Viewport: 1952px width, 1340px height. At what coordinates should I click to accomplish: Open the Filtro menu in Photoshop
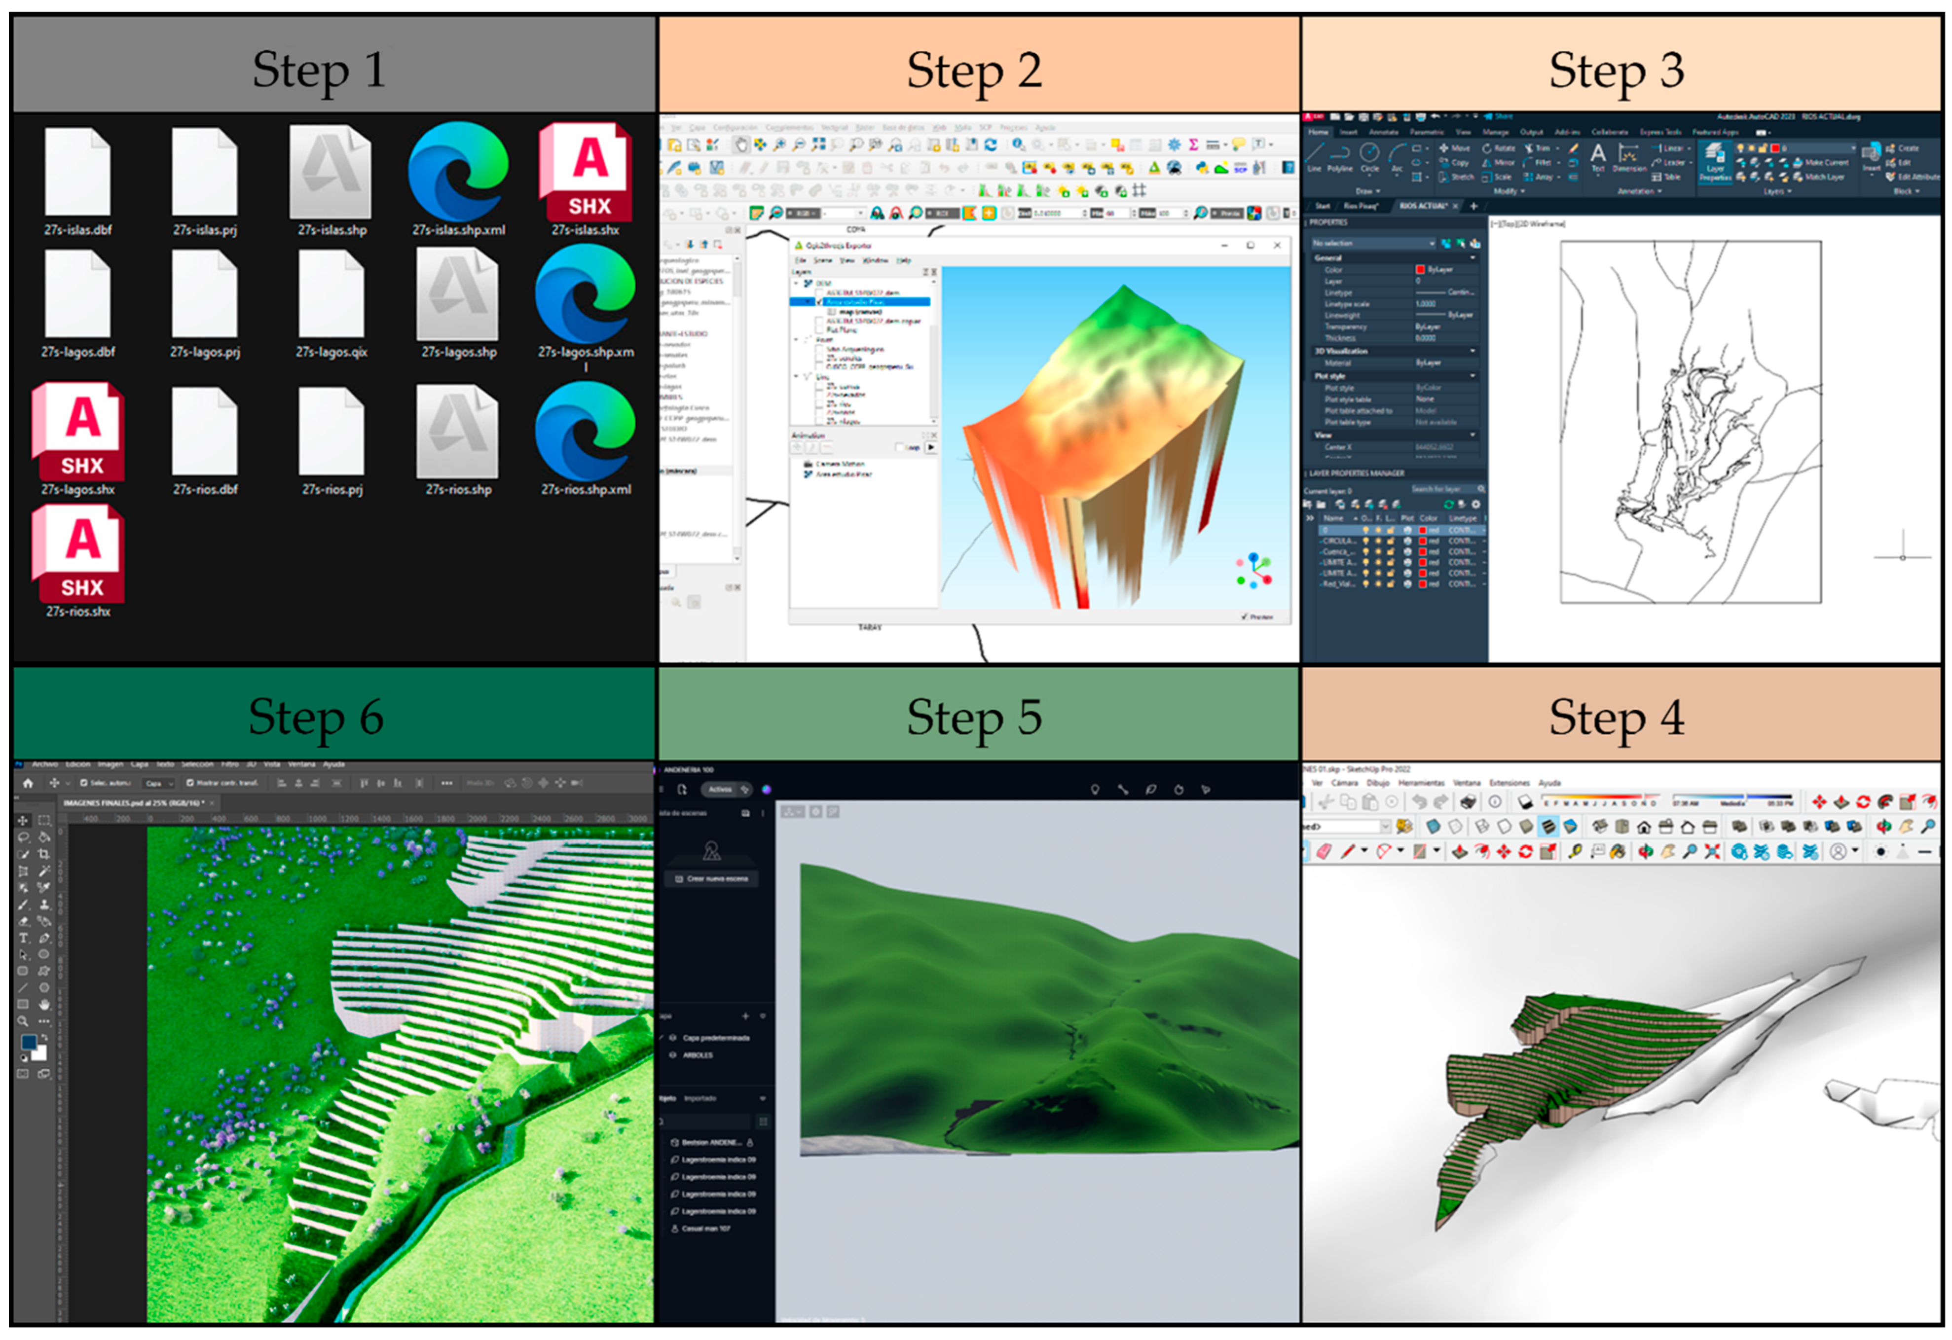click(229, 764)
